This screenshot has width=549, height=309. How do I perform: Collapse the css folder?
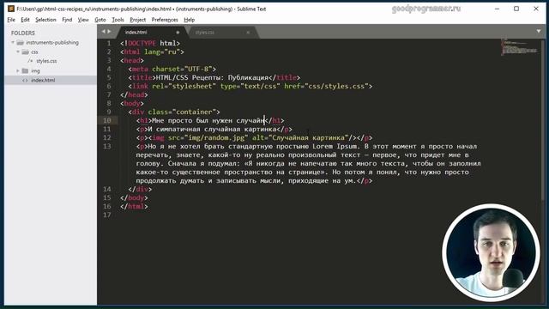[x=18, y=51]
